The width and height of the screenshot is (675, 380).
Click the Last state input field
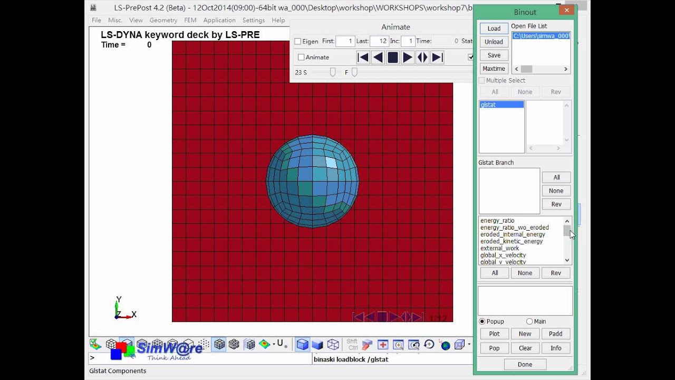[x=379, y=41]
